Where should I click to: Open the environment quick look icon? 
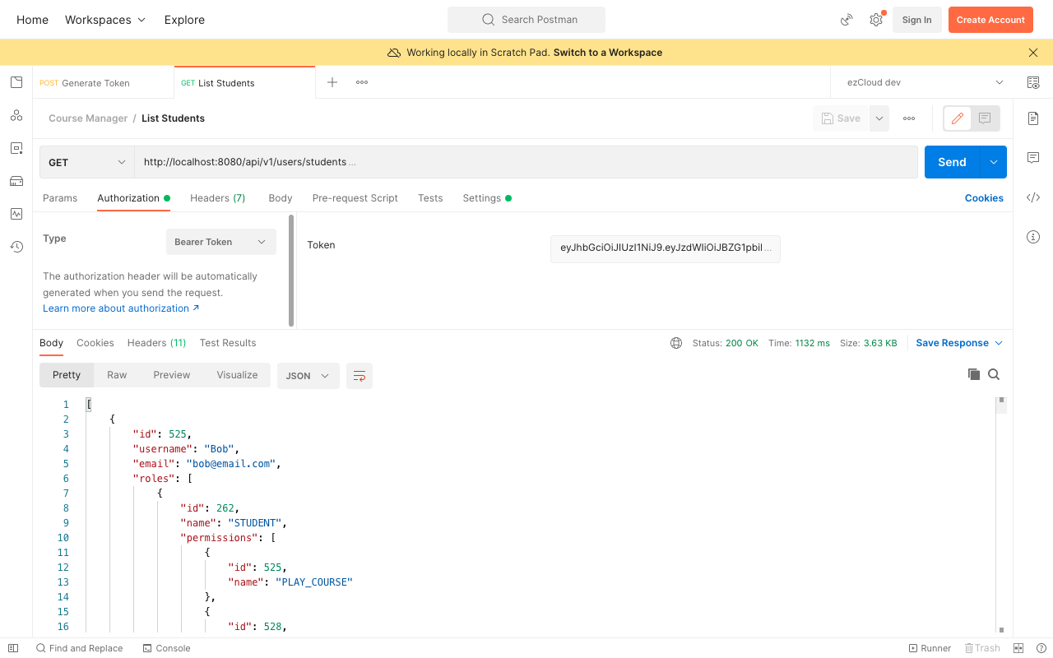click(1033, 82)
